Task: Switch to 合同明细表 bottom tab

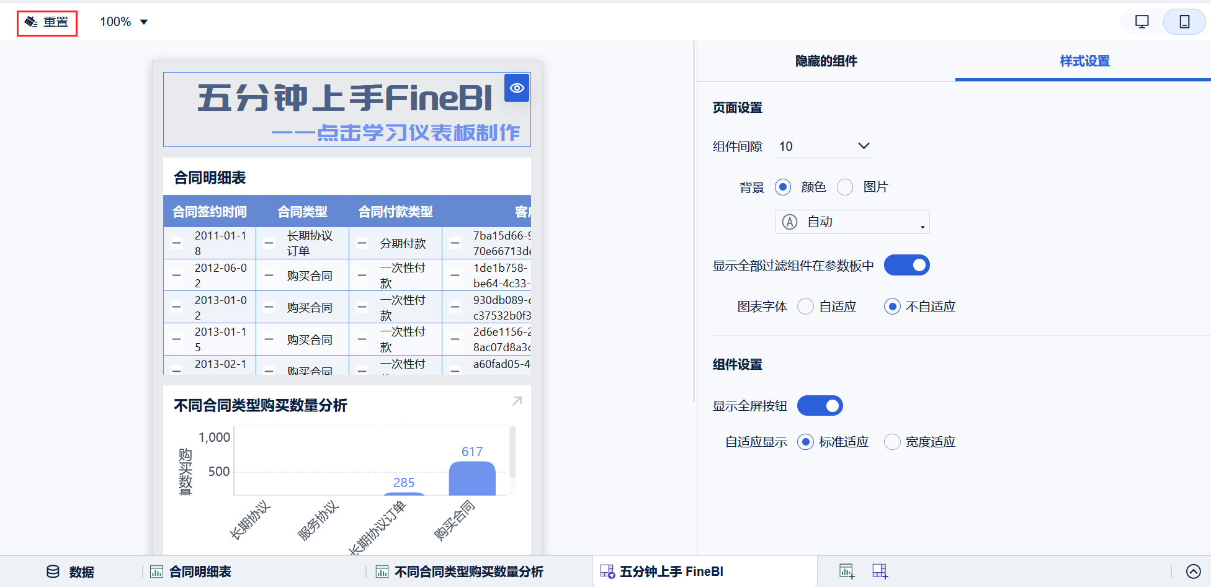Action: 191,571
